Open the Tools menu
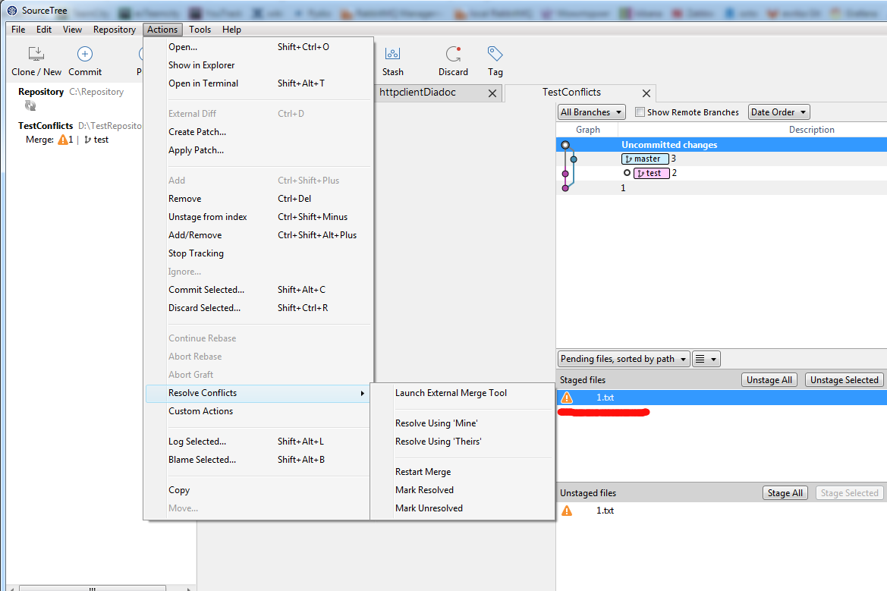This screenshot has height=591, width=887. (200, 30)
